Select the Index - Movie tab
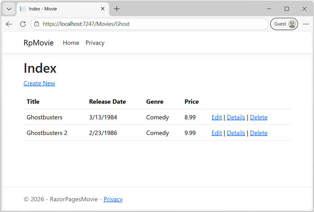The width and height of the screenshot is (314, 212). click(63, 9)
